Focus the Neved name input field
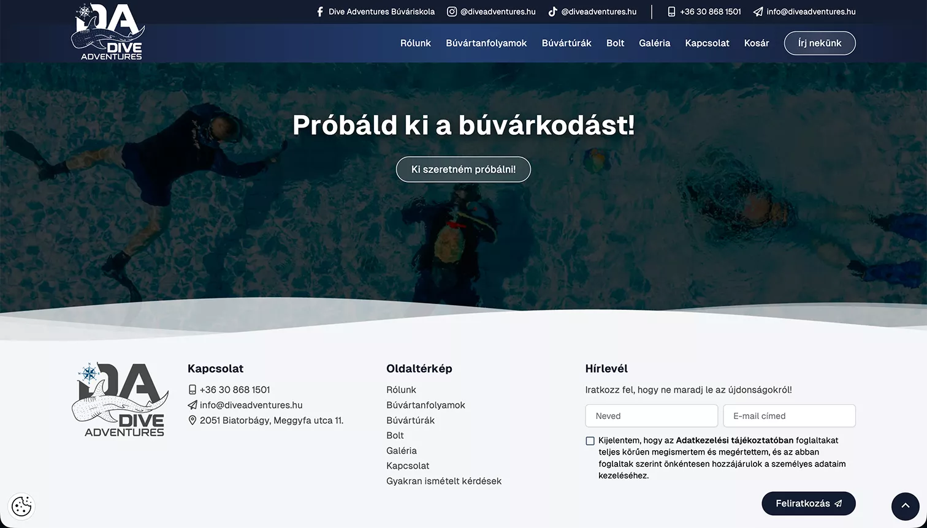 (652, 416)
